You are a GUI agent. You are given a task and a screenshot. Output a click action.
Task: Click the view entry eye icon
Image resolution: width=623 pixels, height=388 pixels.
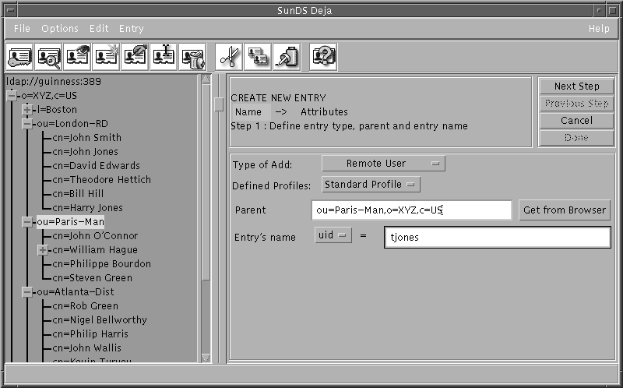[x=77, y=57]
